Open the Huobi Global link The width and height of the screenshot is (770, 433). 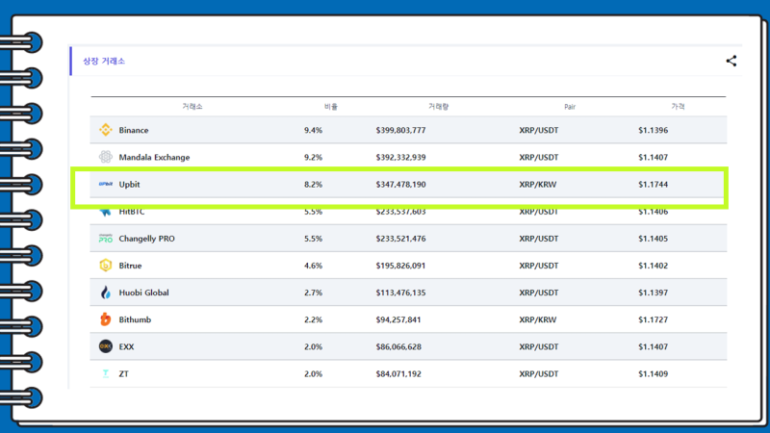click(143, 293)
